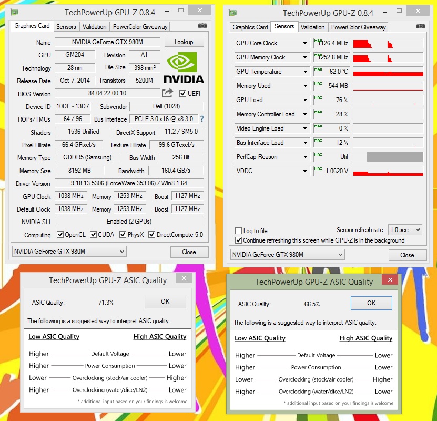Click the 66.5% ASIC Quality value

[x=312, y=304]
